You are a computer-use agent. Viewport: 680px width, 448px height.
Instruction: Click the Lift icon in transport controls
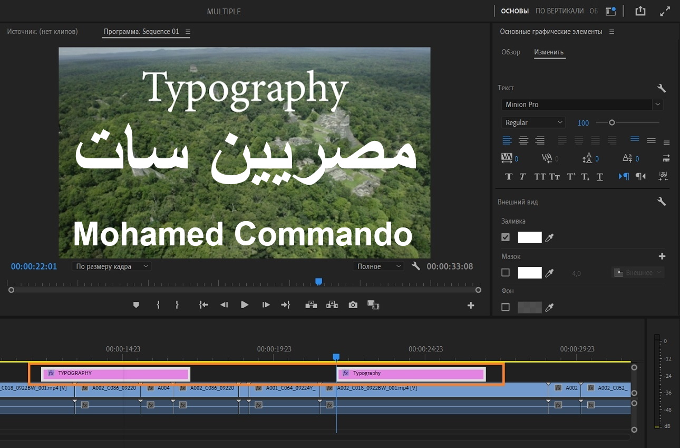[311, 305]
